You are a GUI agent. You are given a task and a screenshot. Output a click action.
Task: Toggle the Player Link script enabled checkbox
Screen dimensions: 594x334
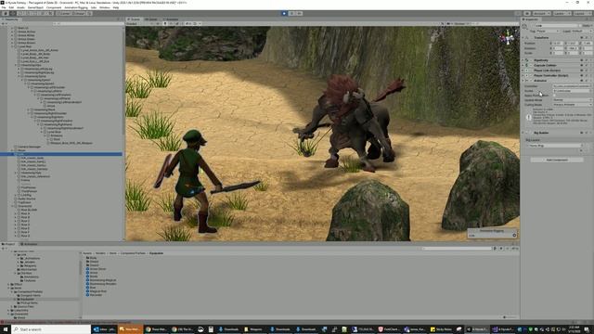[x=531, y=71]
